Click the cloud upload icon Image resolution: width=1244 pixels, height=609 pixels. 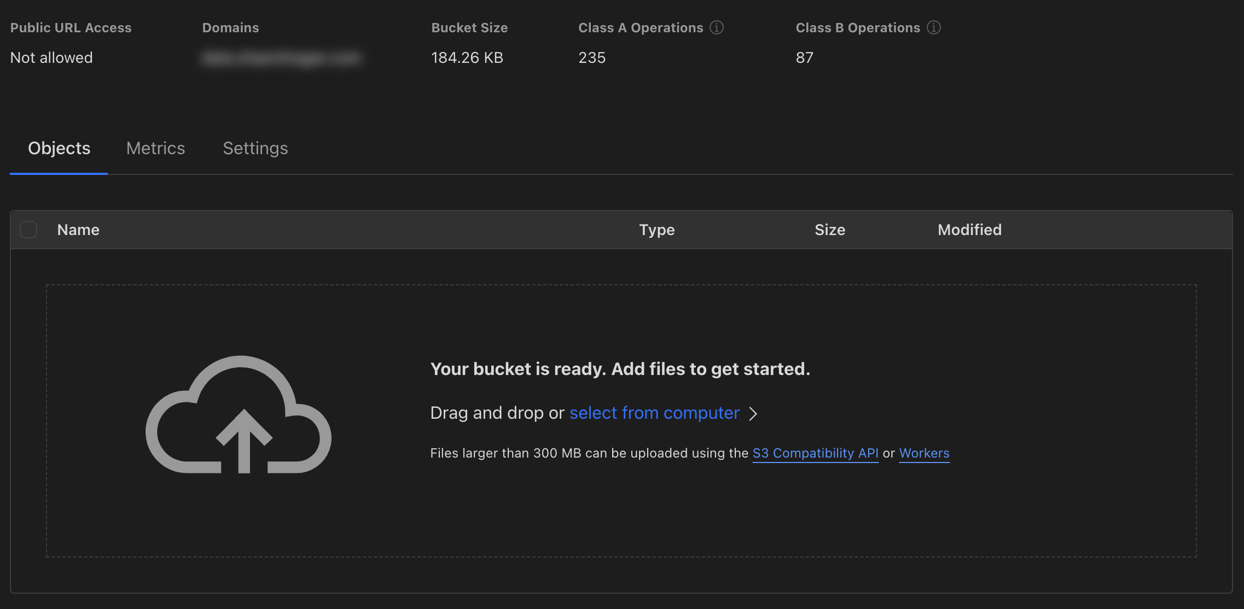coord(239,415)
